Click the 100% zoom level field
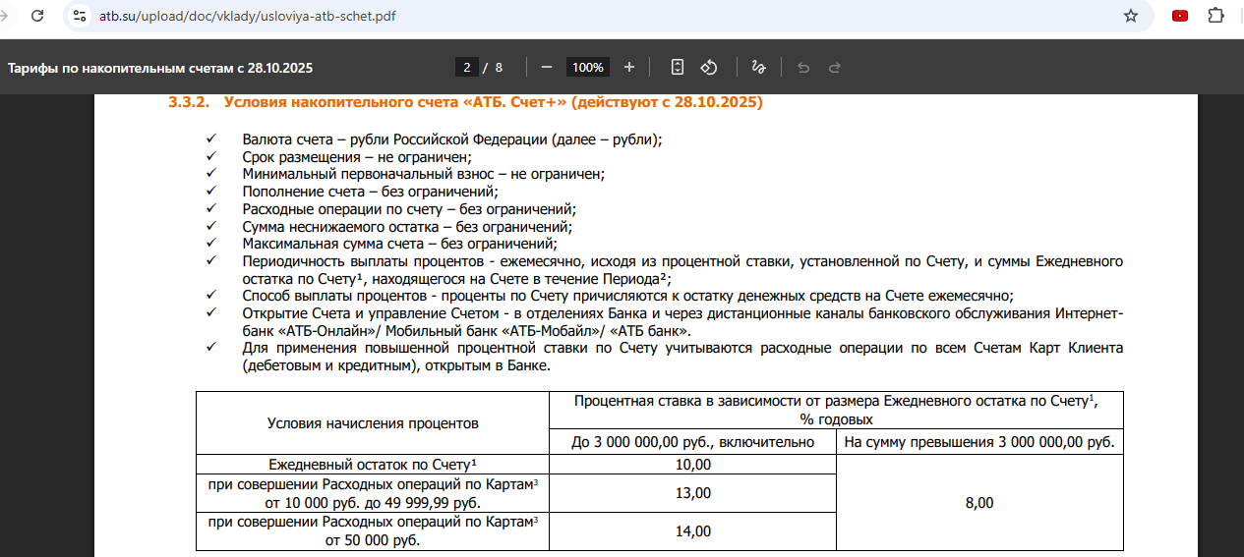The width and height of the screenshot is (1244, 557). [x=588, y=67]
